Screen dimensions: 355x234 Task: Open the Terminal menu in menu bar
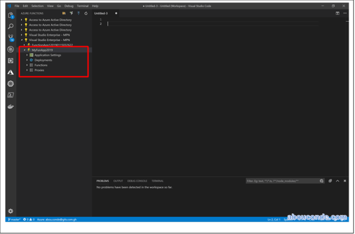[x=83, y=6]
